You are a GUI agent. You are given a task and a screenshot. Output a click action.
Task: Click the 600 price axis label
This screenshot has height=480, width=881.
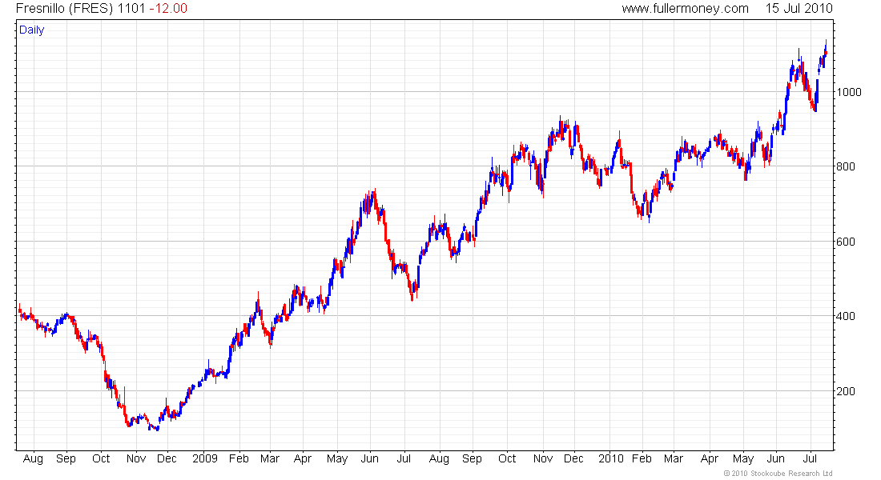[846, 242]
